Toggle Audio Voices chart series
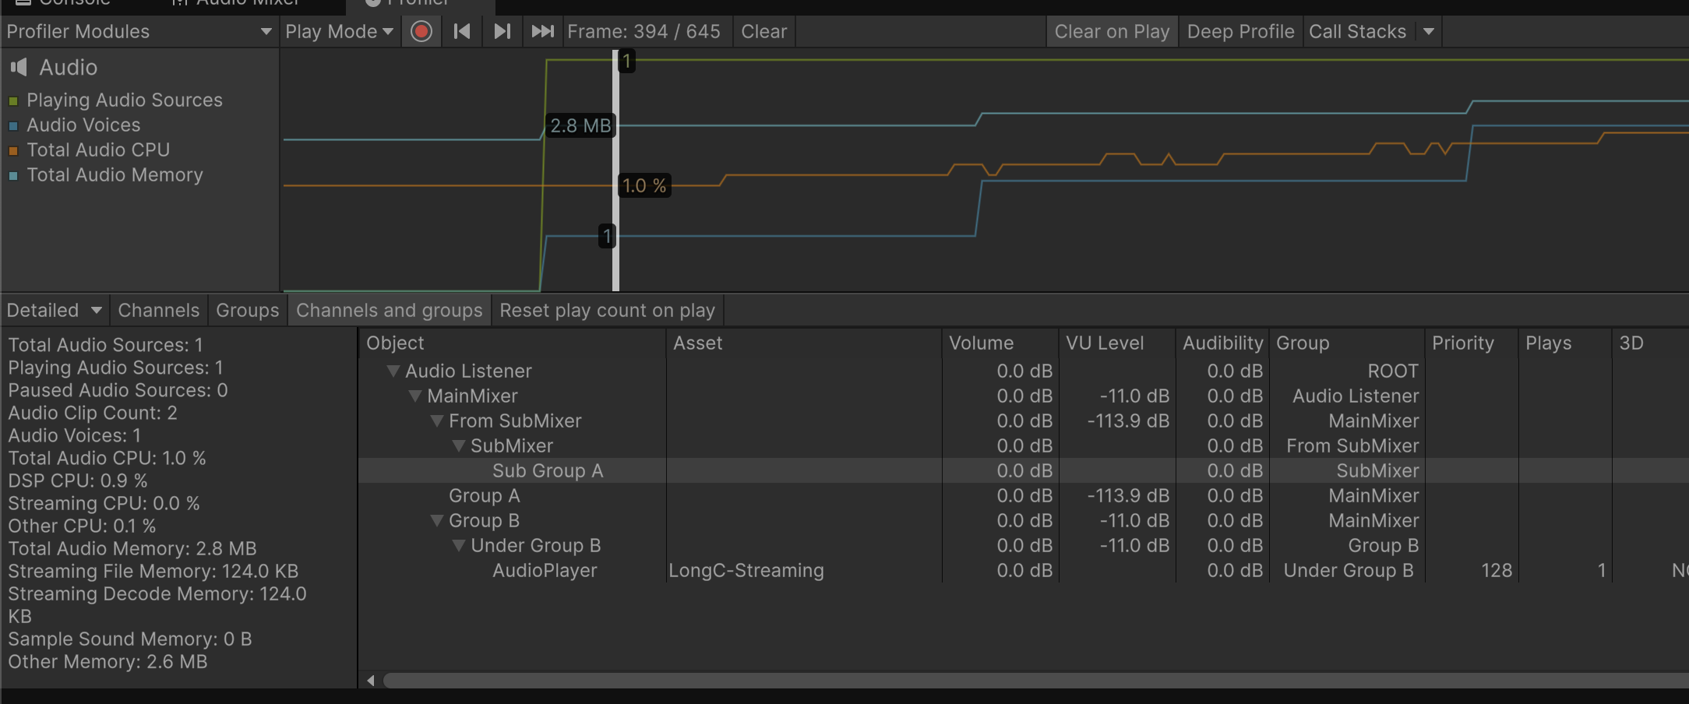Viewport: 1689px width, 704px height. click(13, 126)
